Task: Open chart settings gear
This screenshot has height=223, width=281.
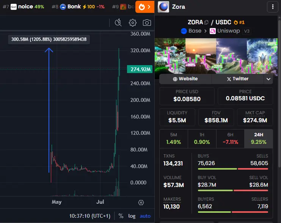Action: [133, 23]
